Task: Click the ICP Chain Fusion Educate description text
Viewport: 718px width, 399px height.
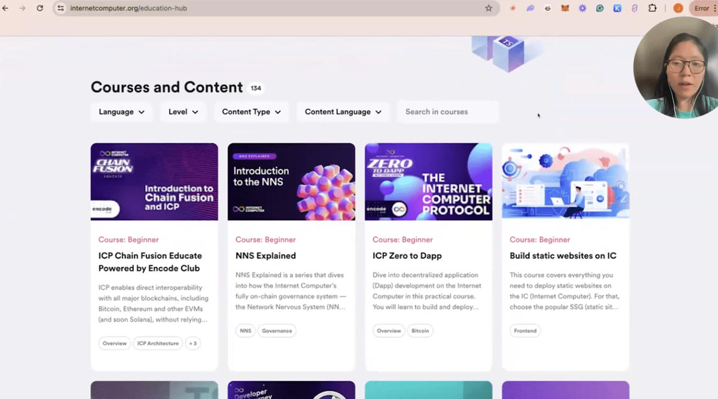Action: click(x=154, y=304)
